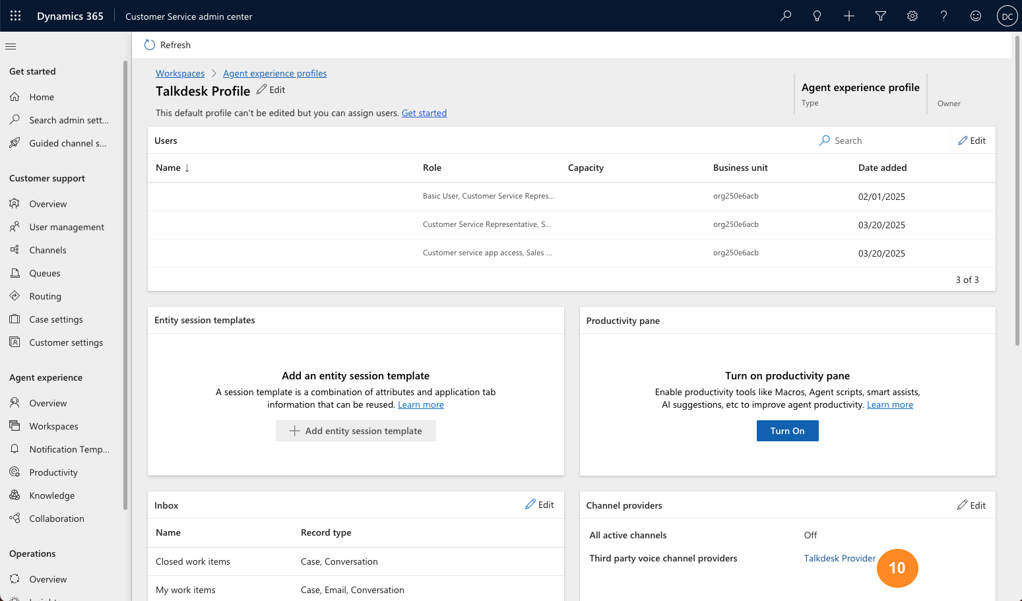Open the Talkdesk Provider link
Viewport: 1022px width, 601px height.
pos(839,558)
